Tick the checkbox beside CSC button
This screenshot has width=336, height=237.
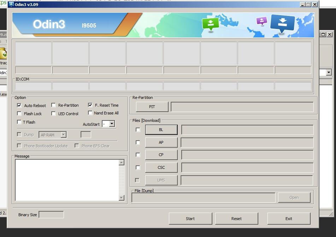pyautogui.click(x=138, y=167)
